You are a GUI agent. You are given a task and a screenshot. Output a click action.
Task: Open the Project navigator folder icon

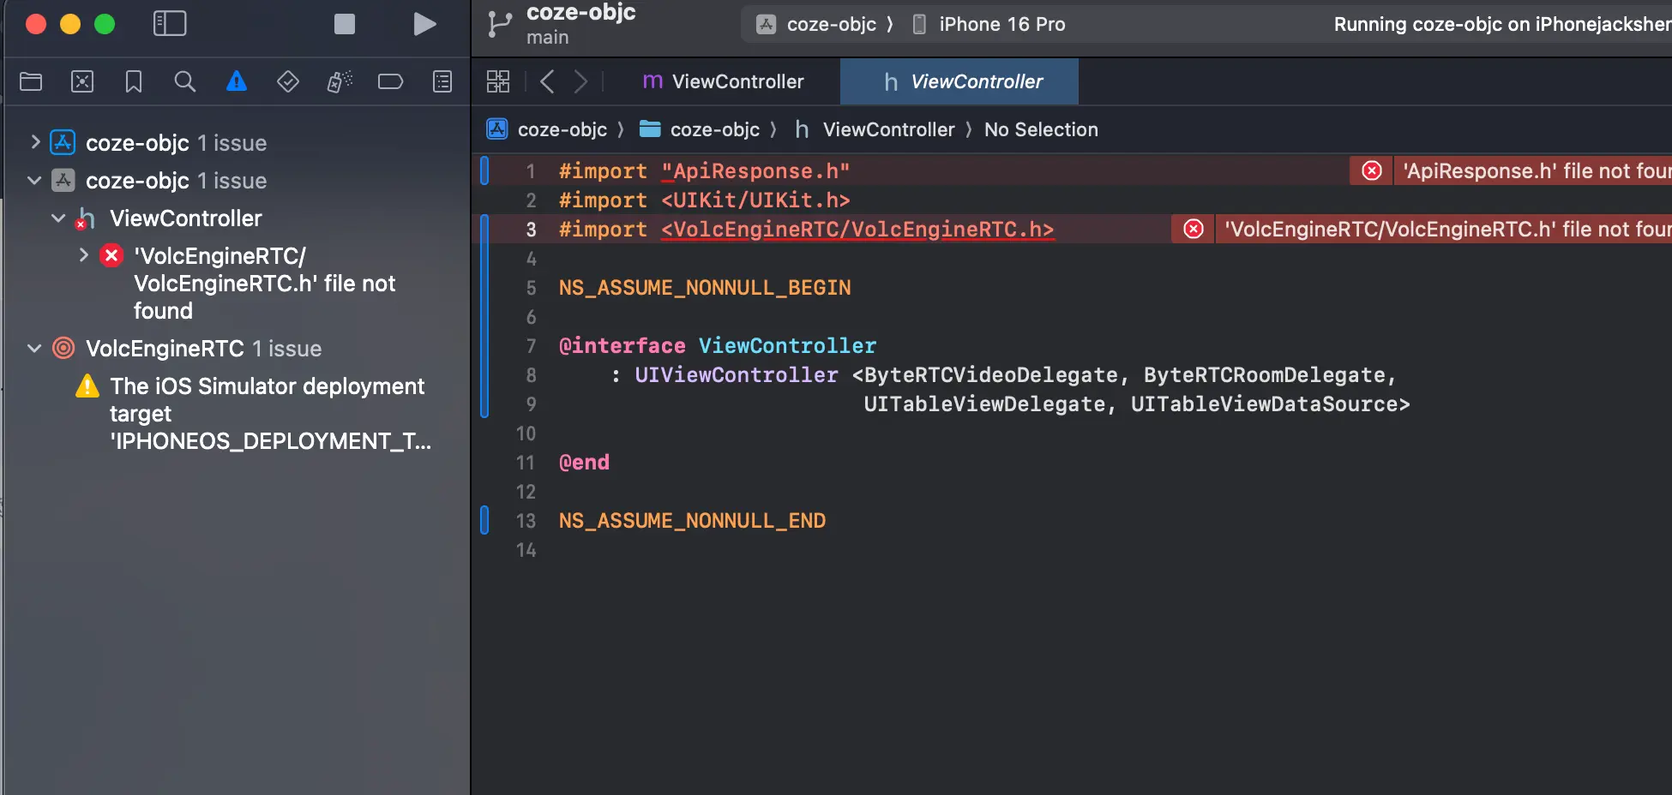pyautogui.click(x=31, y=81)
